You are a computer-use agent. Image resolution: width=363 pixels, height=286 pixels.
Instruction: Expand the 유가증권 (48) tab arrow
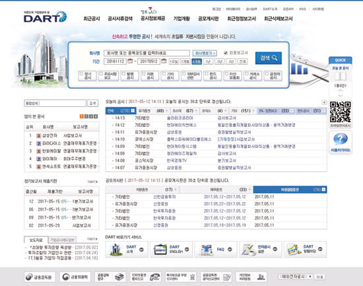coord(167,111)
